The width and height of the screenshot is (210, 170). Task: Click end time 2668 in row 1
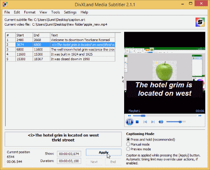[x=42, y=40]
